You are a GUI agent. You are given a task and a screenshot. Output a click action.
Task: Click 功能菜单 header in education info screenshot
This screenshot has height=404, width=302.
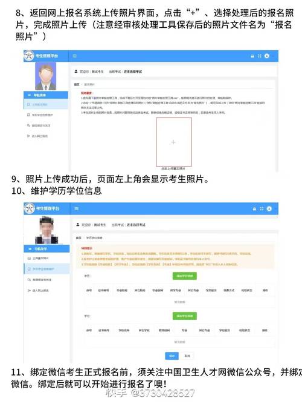47,249
